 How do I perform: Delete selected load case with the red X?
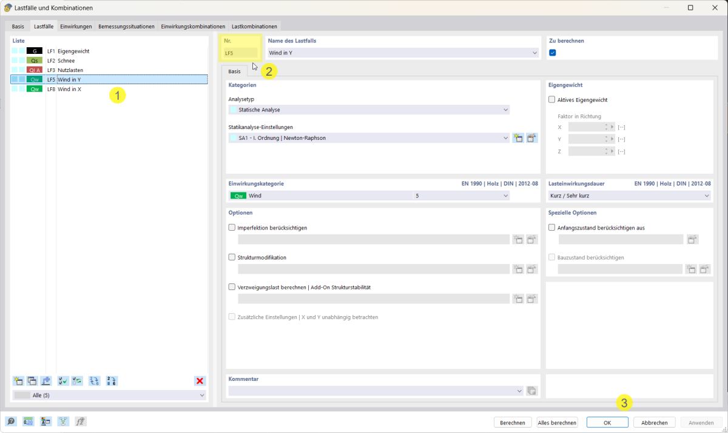coord(200,381)
